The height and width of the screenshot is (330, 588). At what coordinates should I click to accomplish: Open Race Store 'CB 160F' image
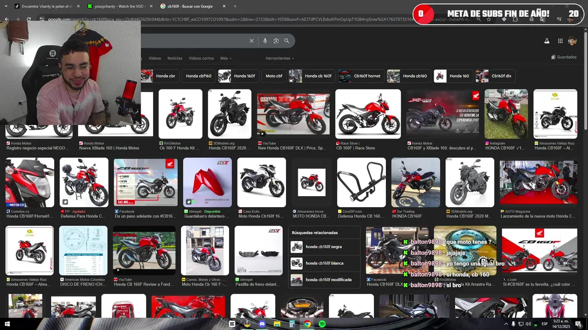368,114
